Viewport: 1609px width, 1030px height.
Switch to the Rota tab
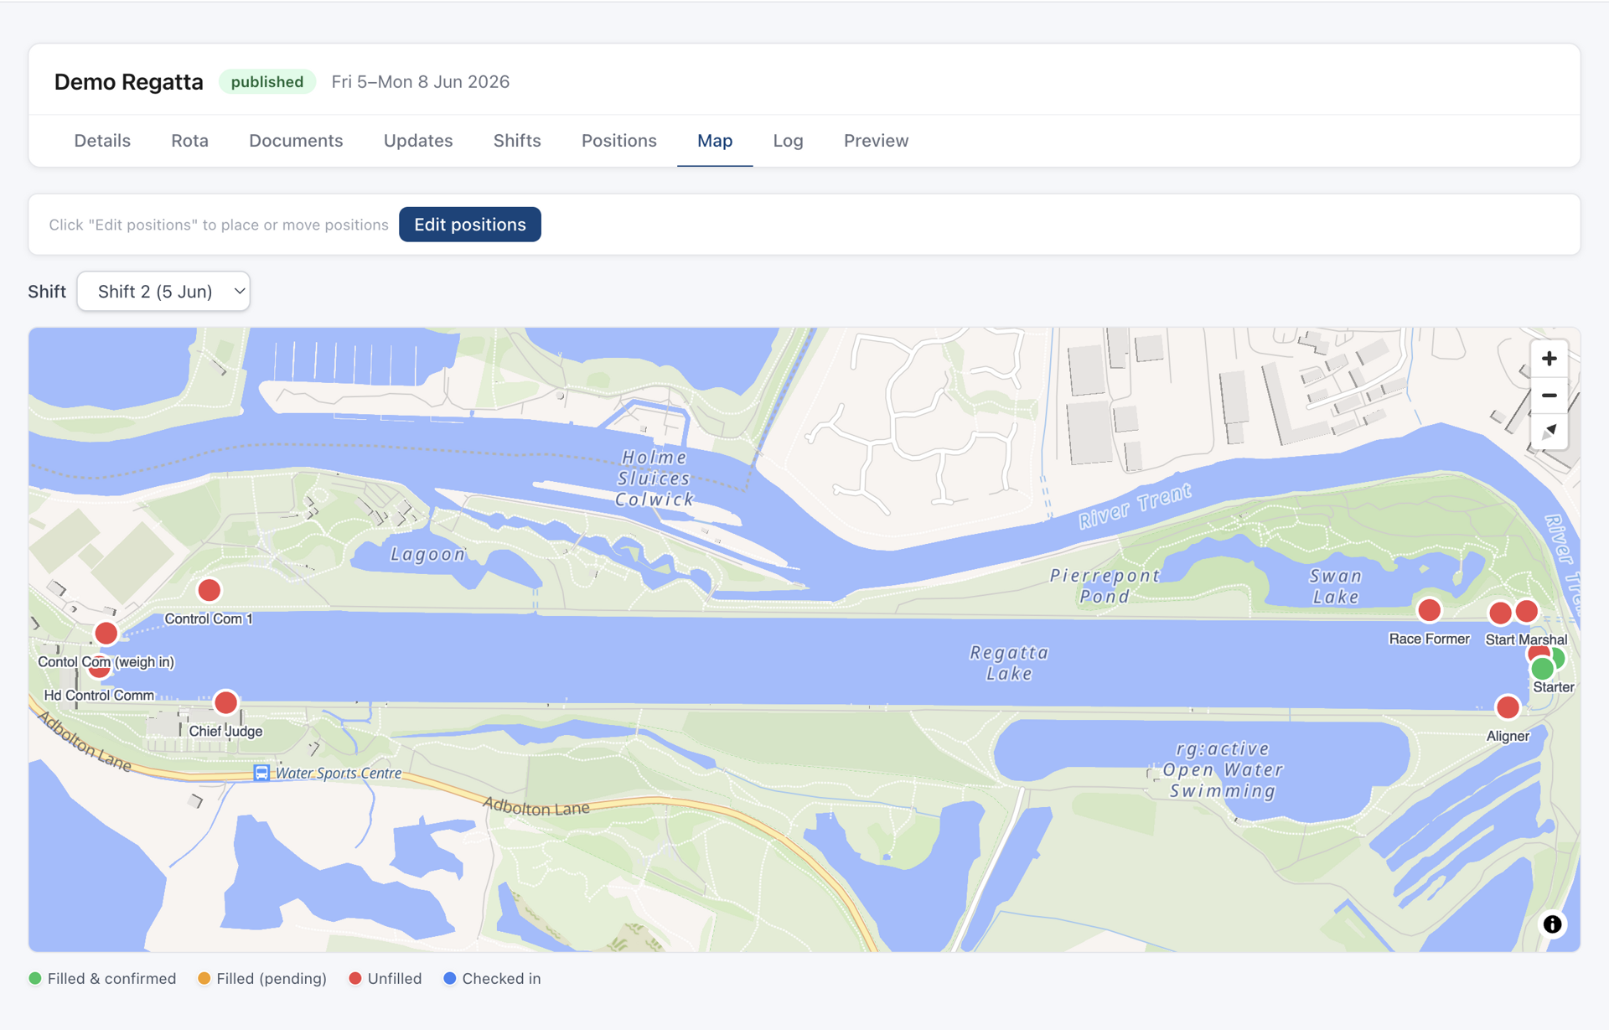(x=189, y=141)
